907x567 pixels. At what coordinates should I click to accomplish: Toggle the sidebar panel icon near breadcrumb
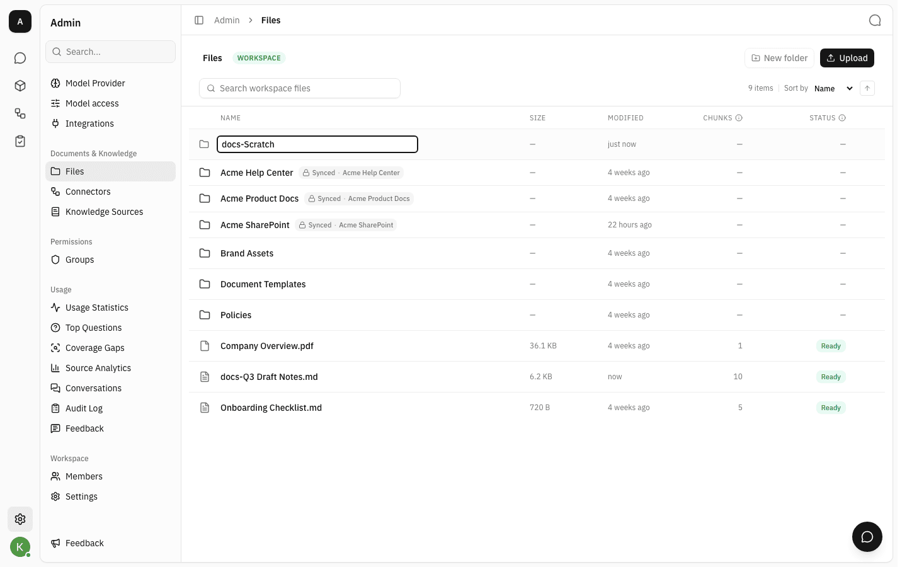tap(199, 20)
